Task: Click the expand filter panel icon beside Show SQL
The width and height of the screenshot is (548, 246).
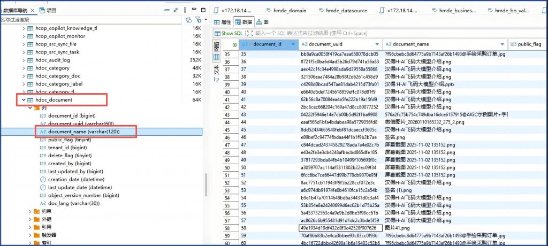Action: 251,33
